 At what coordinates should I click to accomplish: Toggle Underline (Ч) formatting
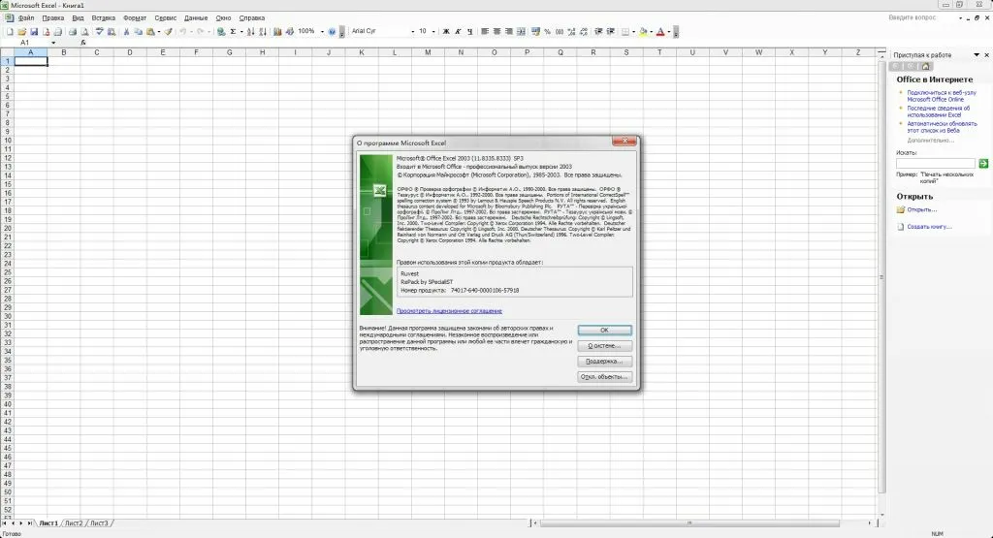[x=468, y=31]
